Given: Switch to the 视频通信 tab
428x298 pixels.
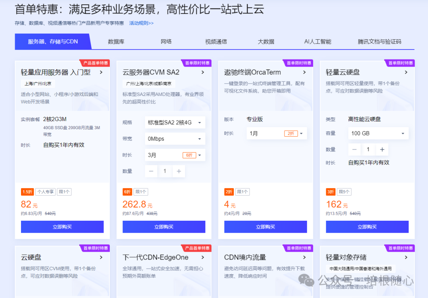Looking at the screenshot, I should pos(216,42).
